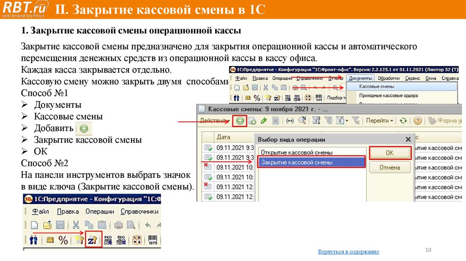Click the barcode icon in upper 1C window
The width and height of the screenshot is (466, 261).
[x=319, y=98]
